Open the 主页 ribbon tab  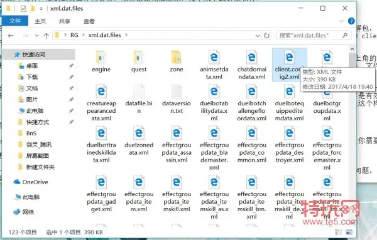[x=40, y=21]
